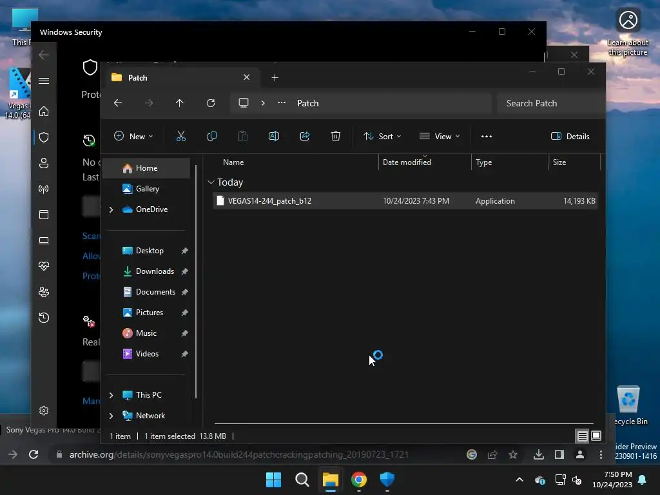
Task: Select Gallery in navigation pane
Action: (x=146, y=189)
